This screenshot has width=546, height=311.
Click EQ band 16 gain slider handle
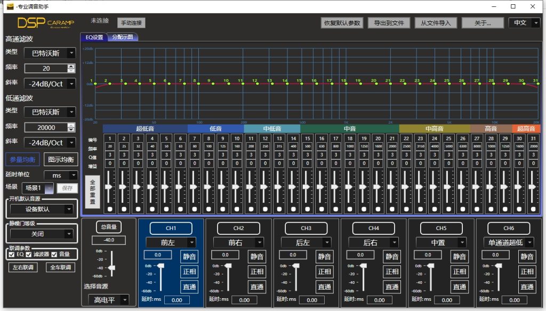(x=321, y=187)
